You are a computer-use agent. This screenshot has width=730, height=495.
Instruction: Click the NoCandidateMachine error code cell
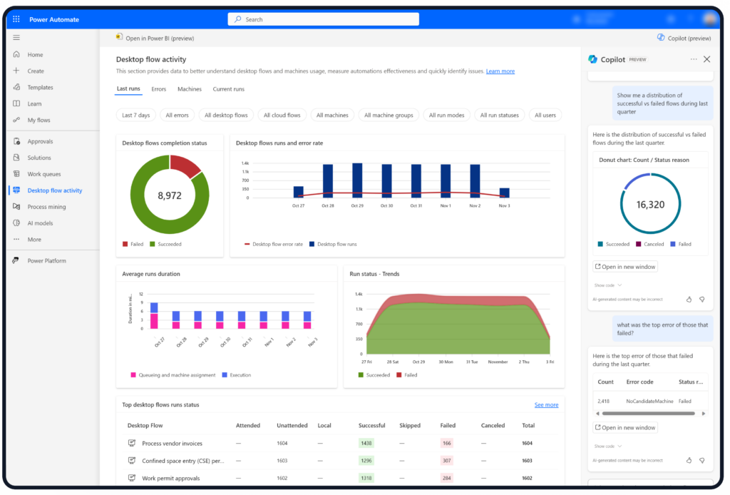point(649,401)
